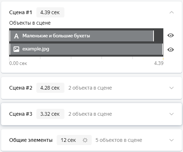Click the image icon next to example.jpg
The height and width of the screenshot is (152, 183).
(x=16, y=49)
